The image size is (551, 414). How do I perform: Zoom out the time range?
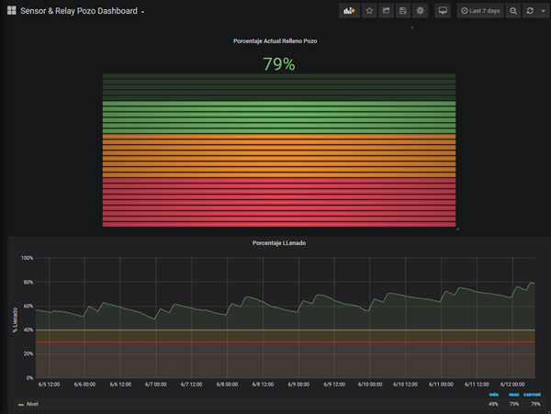513,11
